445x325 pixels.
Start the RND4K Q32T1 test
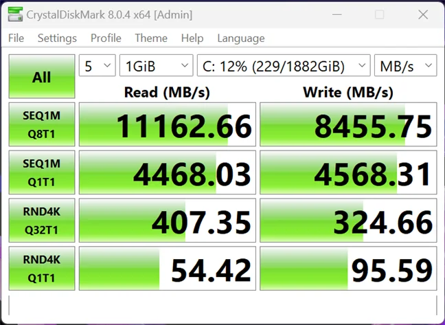click(x=42, y=221)
